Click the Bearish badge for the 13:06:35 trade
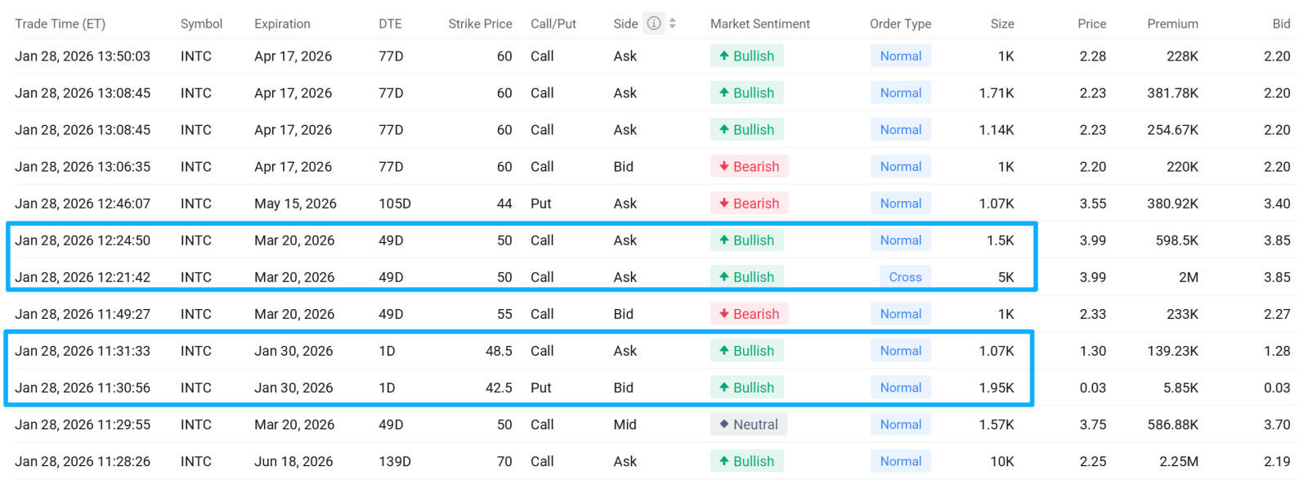1308x480 pixels. click(749, 166)
